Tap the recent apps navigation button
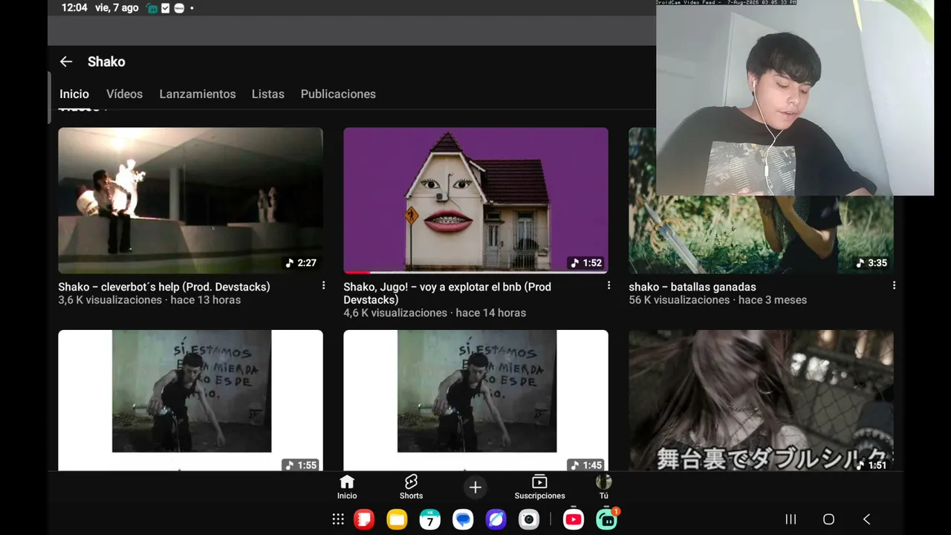Screen dimensions: 951x535 pos(791,519)
